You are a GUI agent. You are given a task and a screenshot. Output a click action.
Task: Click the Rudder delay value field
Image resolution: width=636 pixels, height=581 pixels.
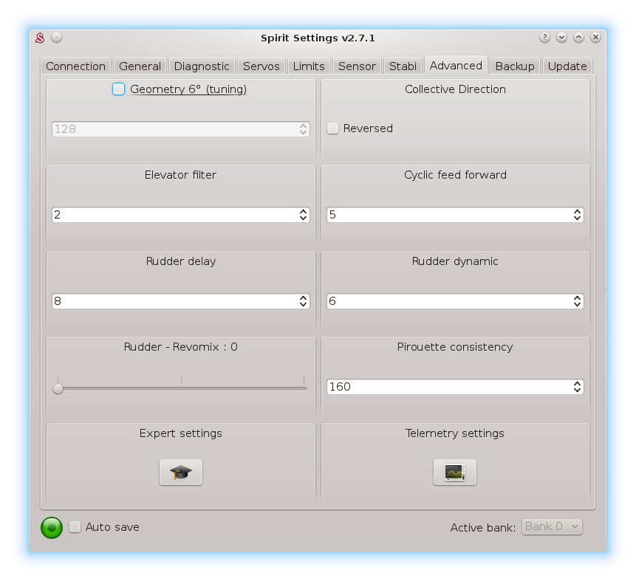click(174, 301)
